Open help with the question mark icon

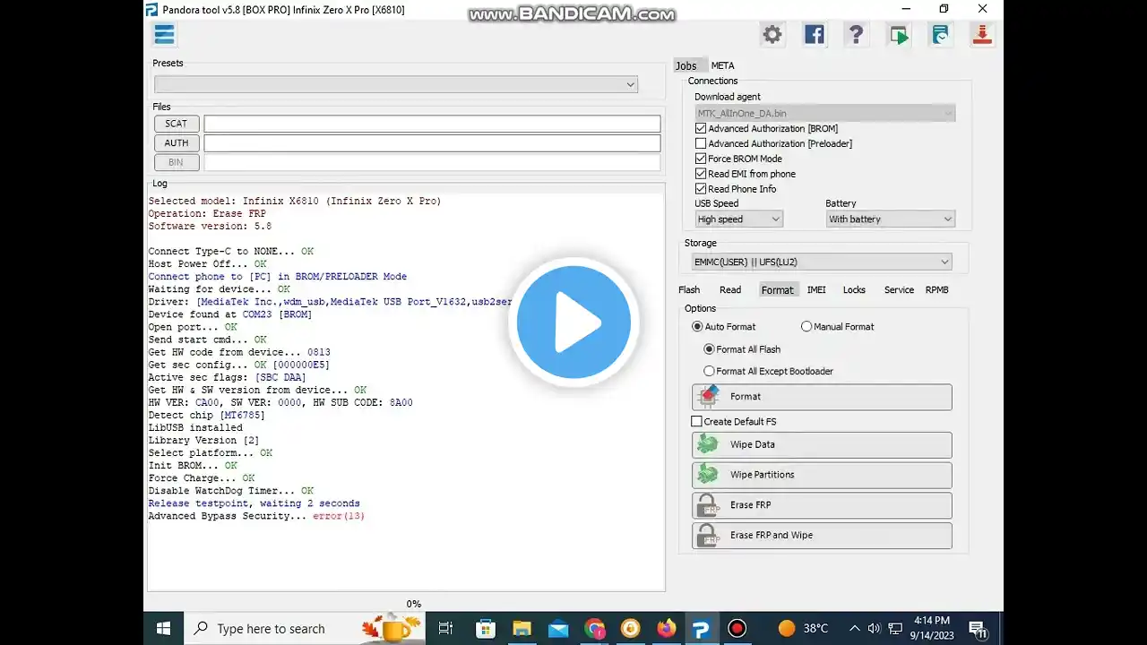[856, 35]
